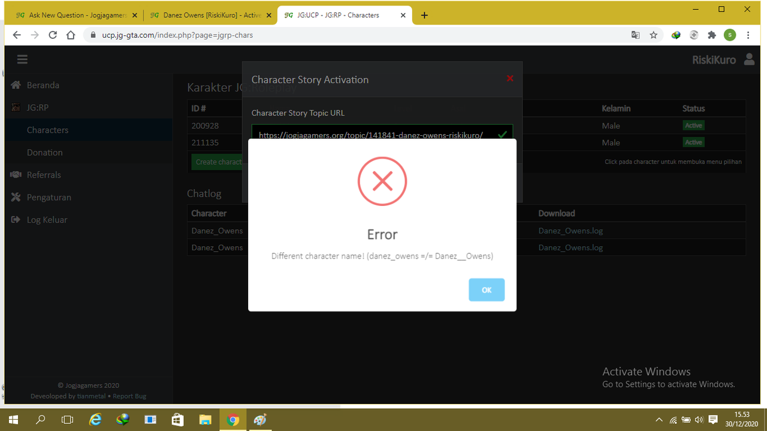
Task: Click the Pengaturan tools icon
Action: [x=16, y=197]
